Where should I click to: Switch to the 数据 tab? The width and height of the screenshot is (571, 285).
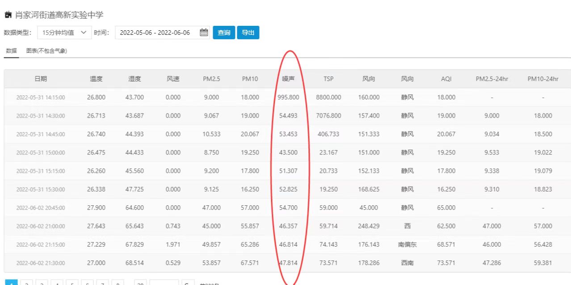[11, 51]
